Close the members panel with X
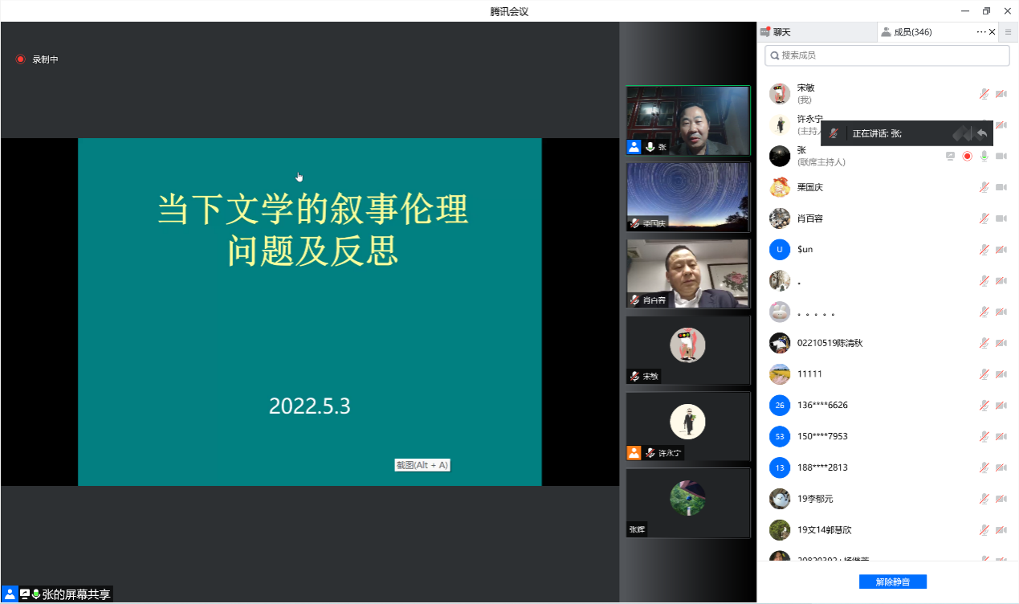Image resolution: width=1019 pixels, height=604 pixels. 993,32
